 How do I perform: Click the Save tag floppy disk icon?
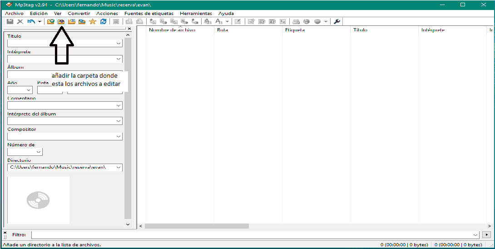pos(10,21)
